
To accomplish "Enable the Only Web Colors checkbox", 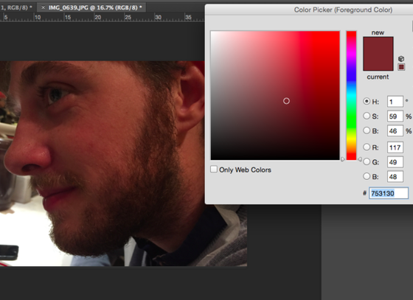I will click(214, 170).
